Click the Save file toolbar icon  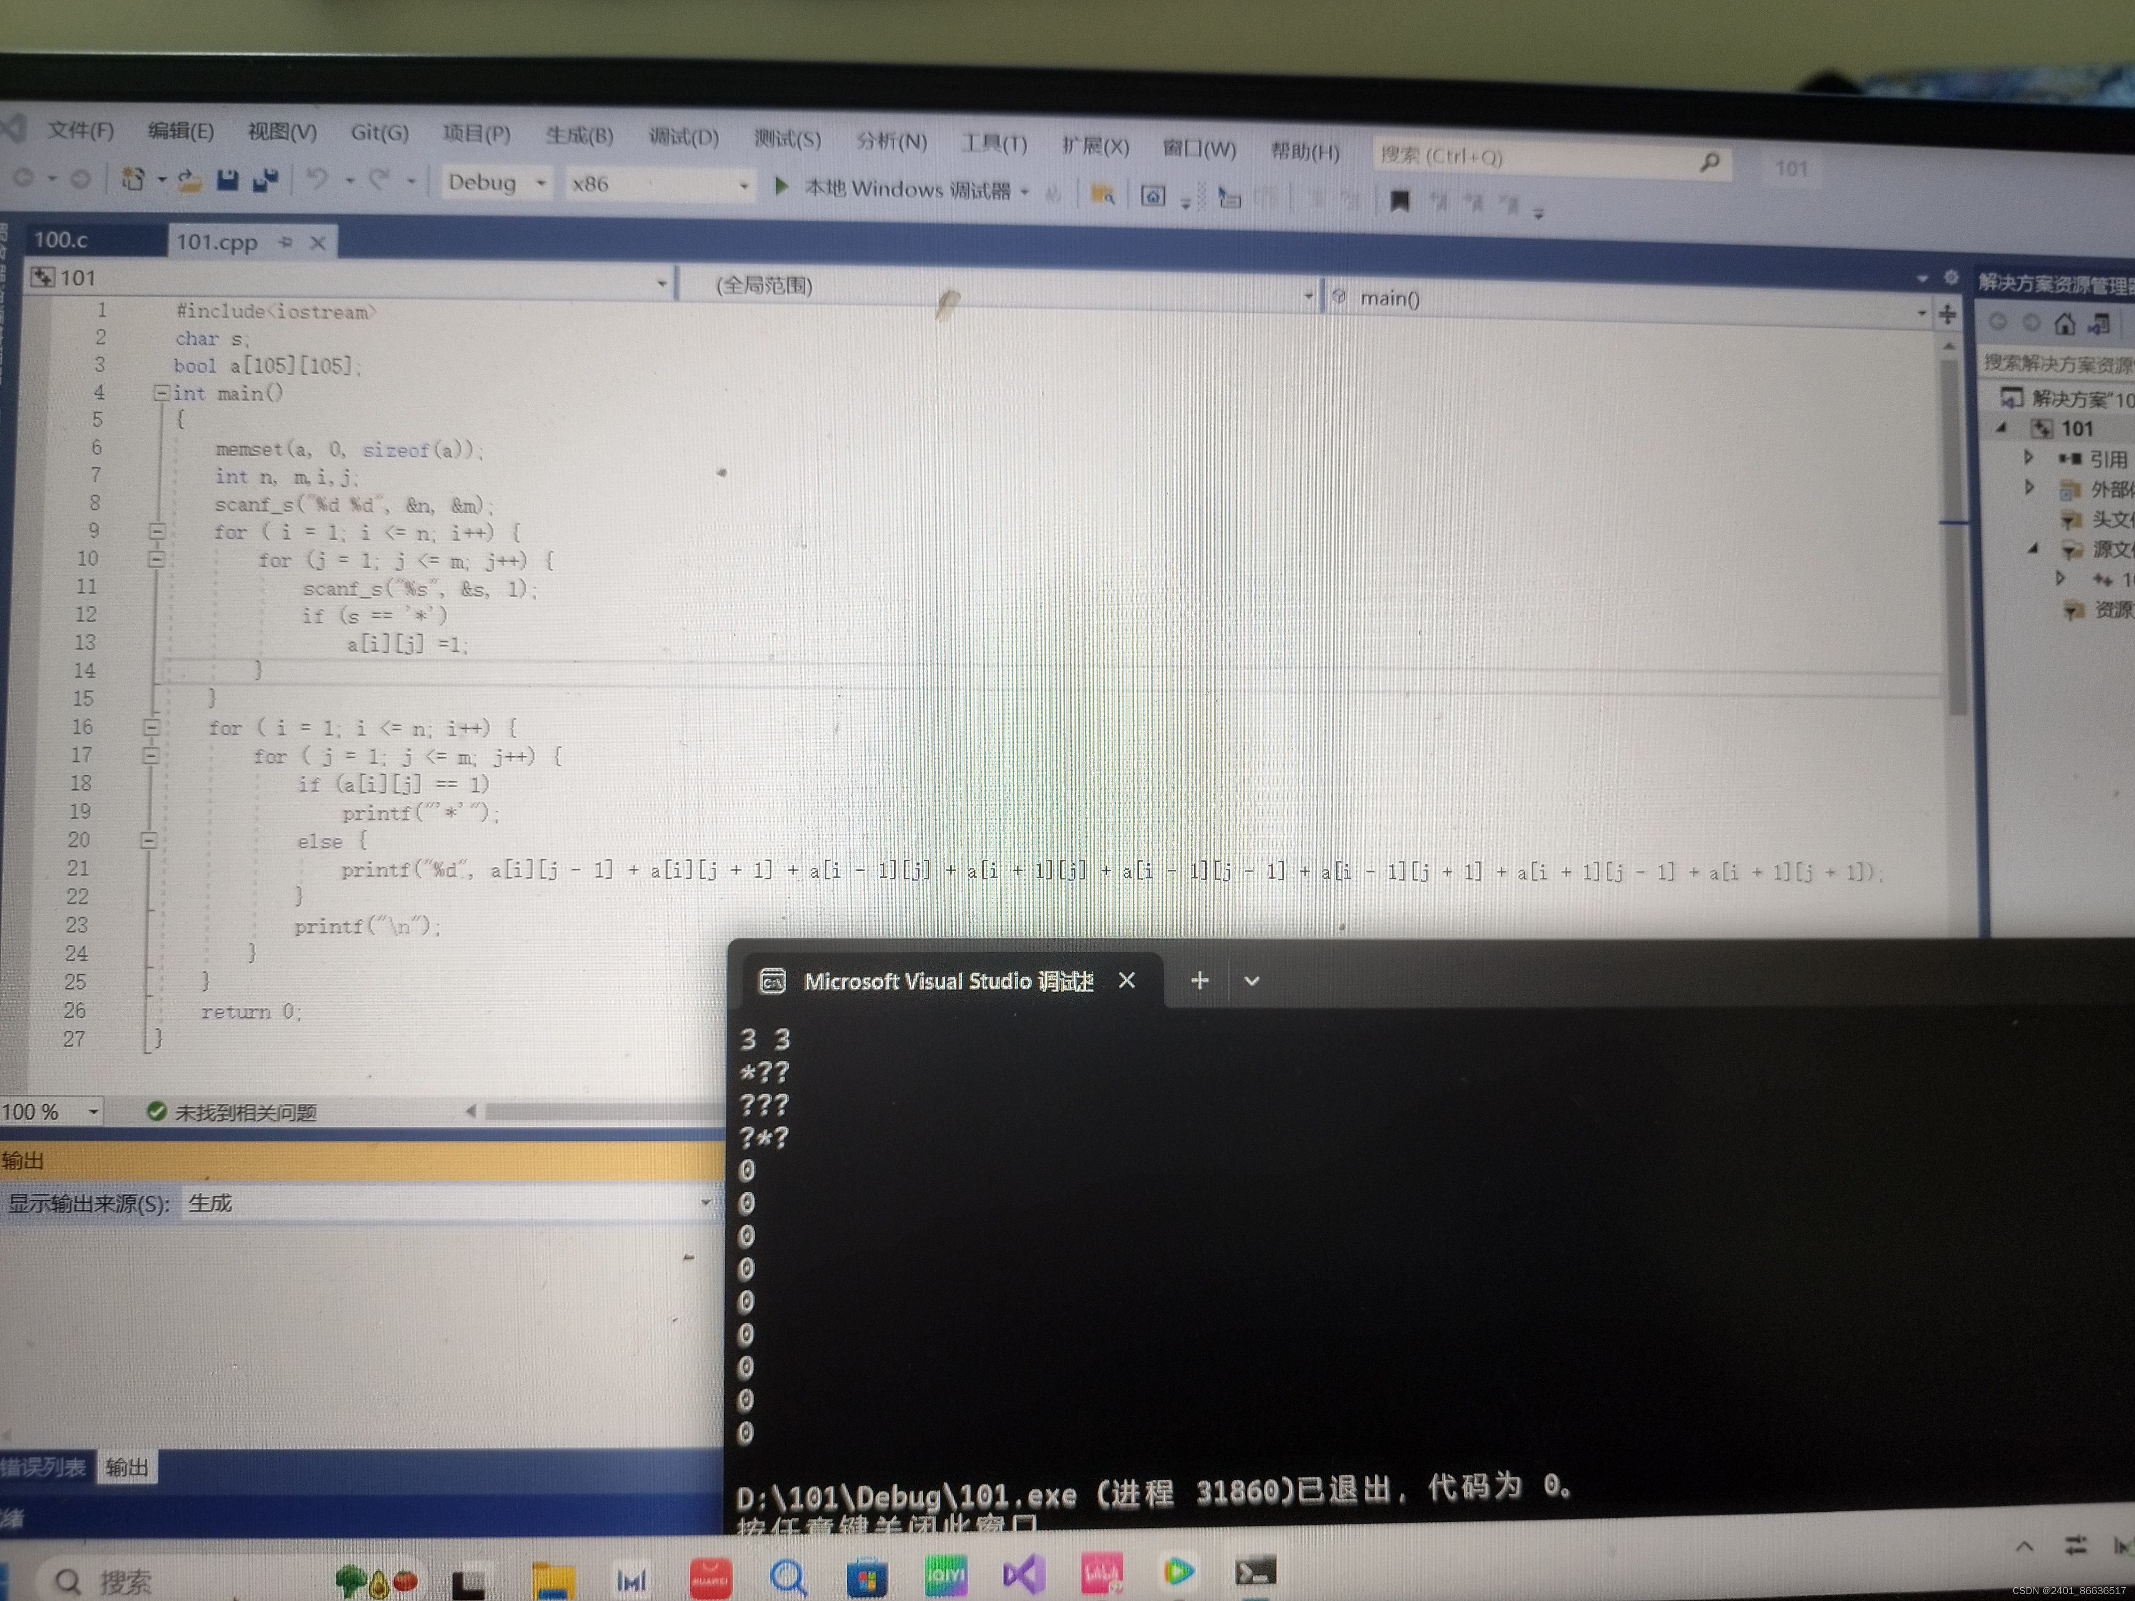tap(228, 179)
